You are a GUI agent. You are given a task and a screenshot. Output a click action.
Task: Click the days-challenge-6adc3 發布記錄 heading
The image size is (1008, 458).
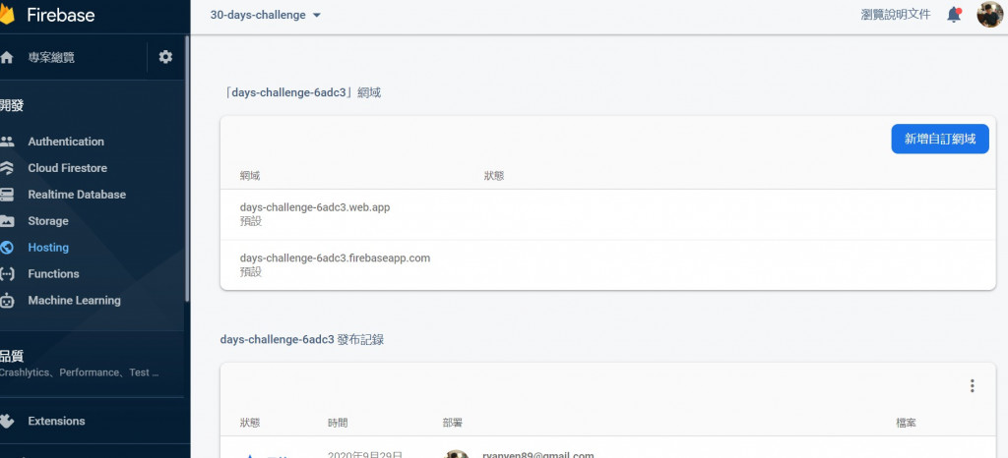click(x=302, y=339)
